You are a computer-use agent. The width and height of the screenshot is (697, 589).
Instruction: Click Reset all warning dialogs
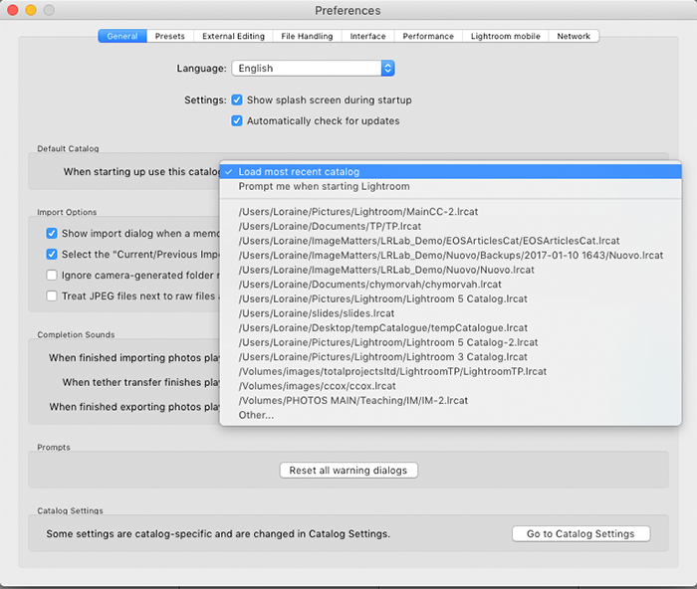click(348, 471)
